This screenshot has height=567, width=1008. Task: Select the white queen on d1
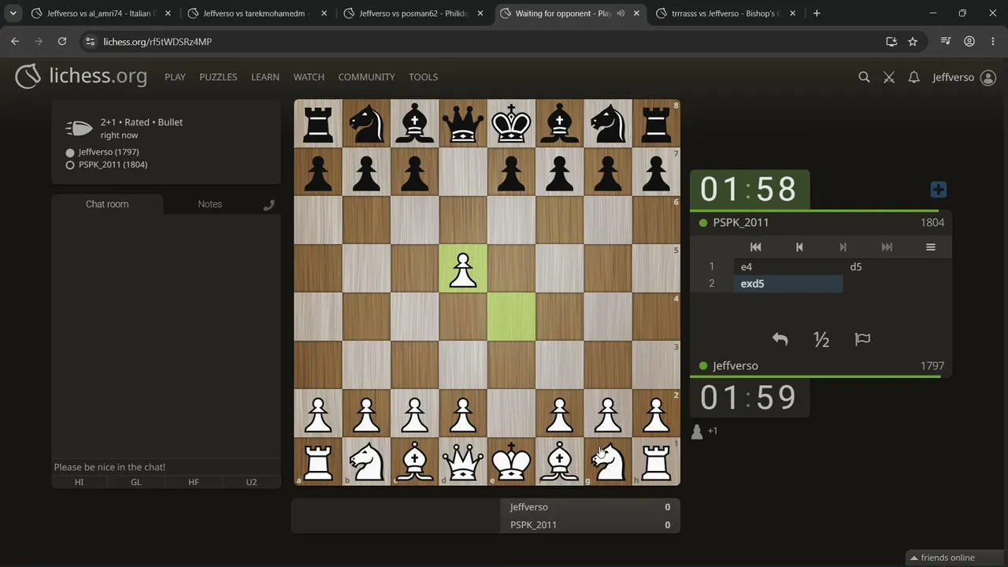tap(463, 461)
